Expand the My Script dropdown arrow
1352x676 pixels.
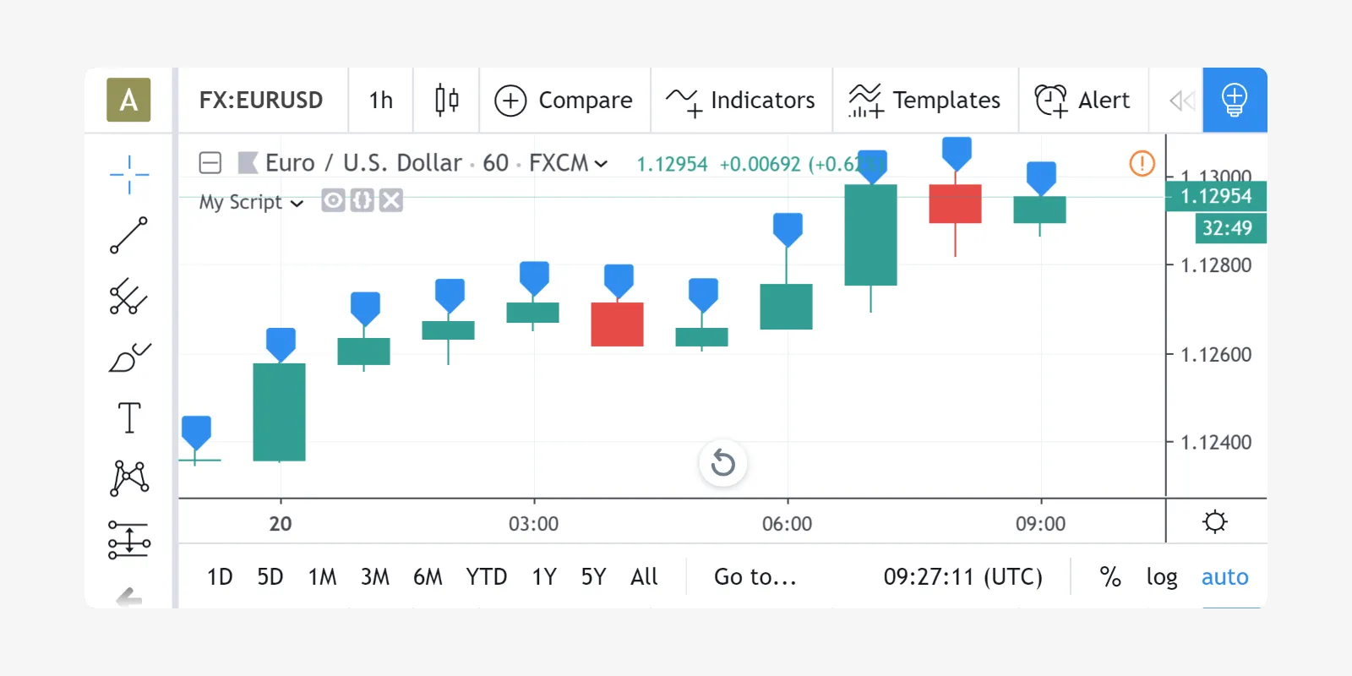(297, 203)
